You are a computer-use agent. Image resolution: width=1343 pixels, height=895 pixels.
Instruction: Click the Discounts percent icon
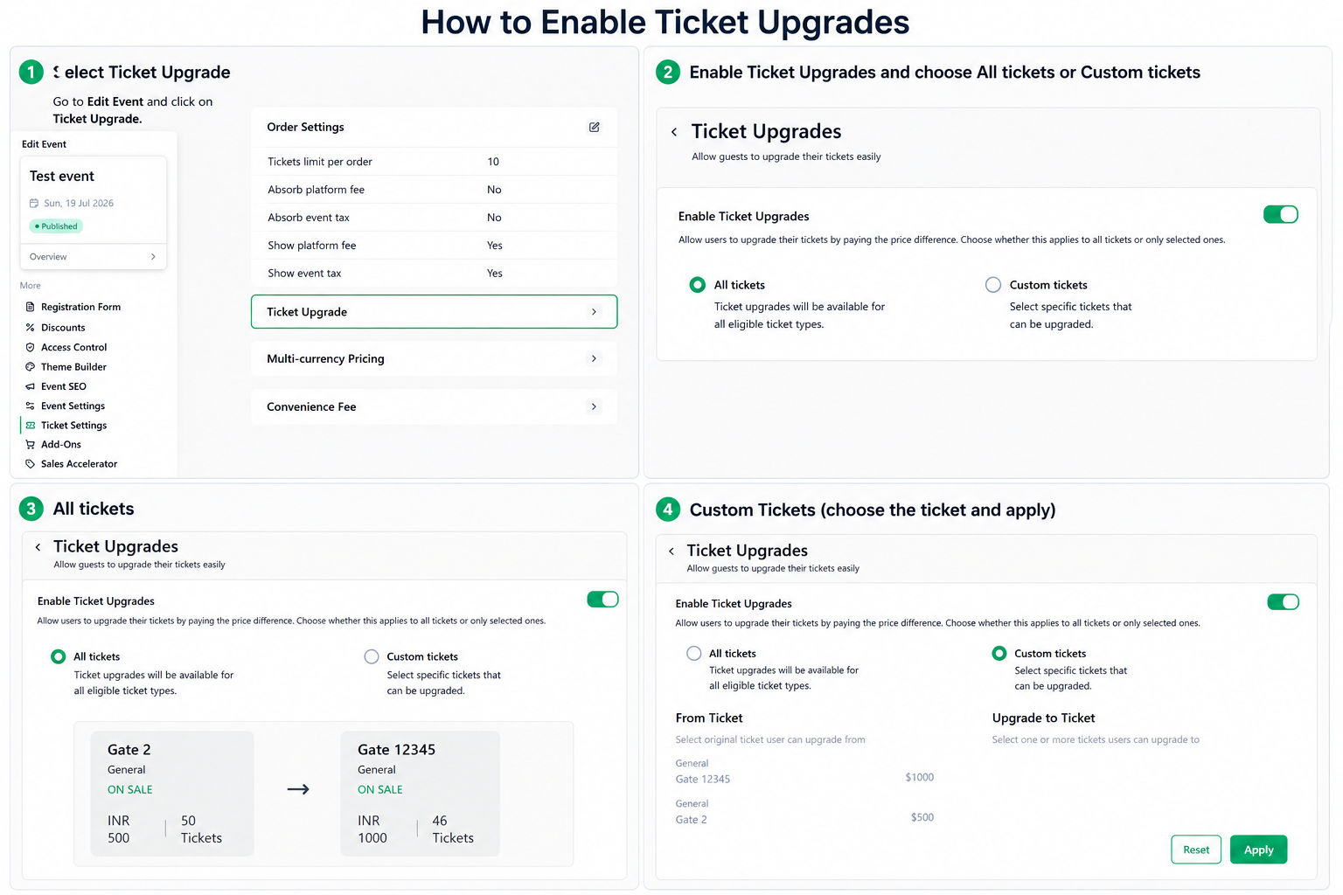31,328
